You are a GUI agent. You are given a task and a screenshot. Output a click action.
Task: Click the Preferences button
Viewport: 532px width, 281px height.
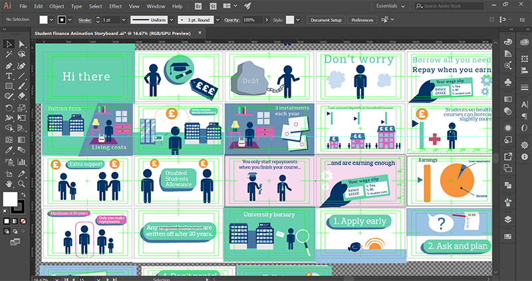coord(362,20)
